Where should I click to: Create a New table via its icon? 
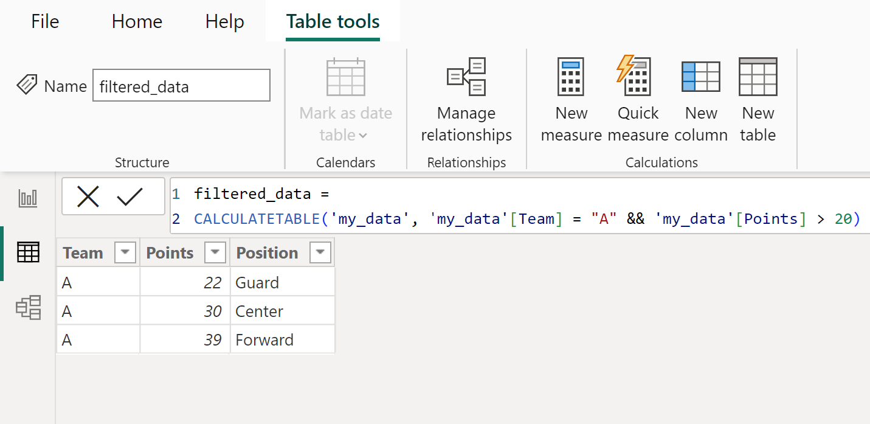[x=758, y=77]
